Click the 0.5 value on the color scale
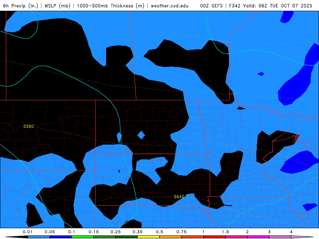This screenshot has height=239, width=319. [159, 232]
